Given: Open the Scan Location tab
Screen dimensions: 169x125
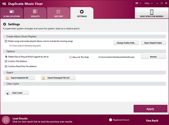Looking at the screenshot, I should [x=11, y=13].
